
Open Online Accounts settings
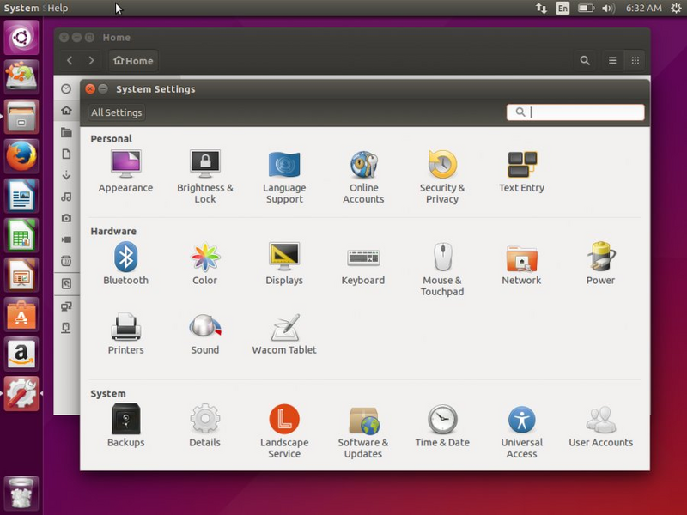click(x=363, y=167)
